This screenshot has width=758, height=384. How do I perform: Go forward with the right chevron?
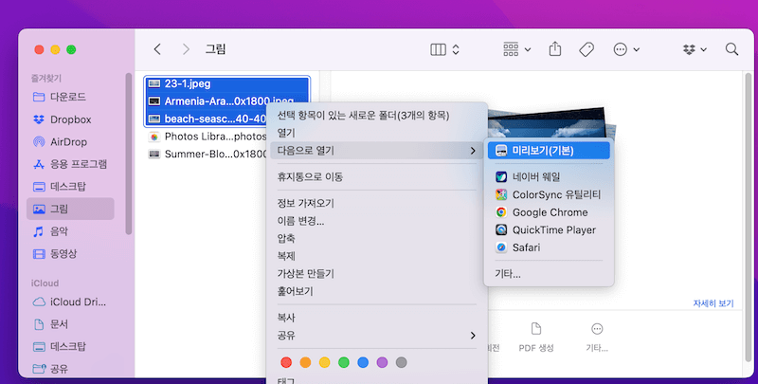coord(186,49)
